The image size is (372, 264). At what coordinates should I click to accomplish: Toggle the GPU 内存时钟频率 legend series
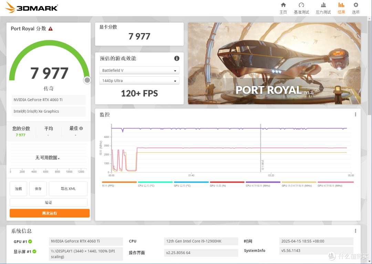(299, 184)
